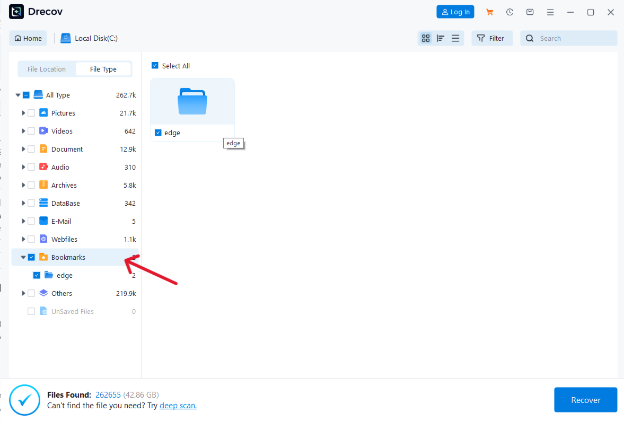The height and width of the screenshot is (421, 624).
Task: Switch to sorted list view
Action: [441, 38]
